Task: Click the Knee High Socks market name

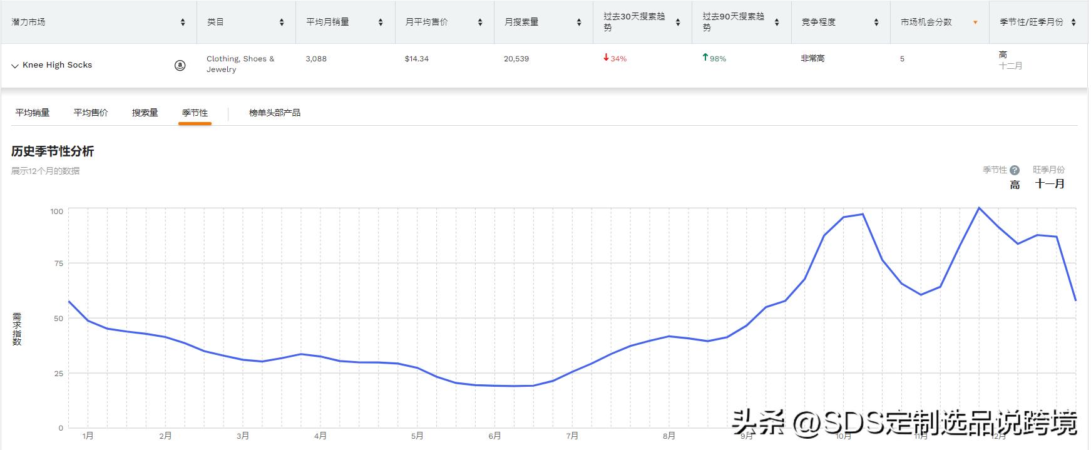Action: pos(57,65)
